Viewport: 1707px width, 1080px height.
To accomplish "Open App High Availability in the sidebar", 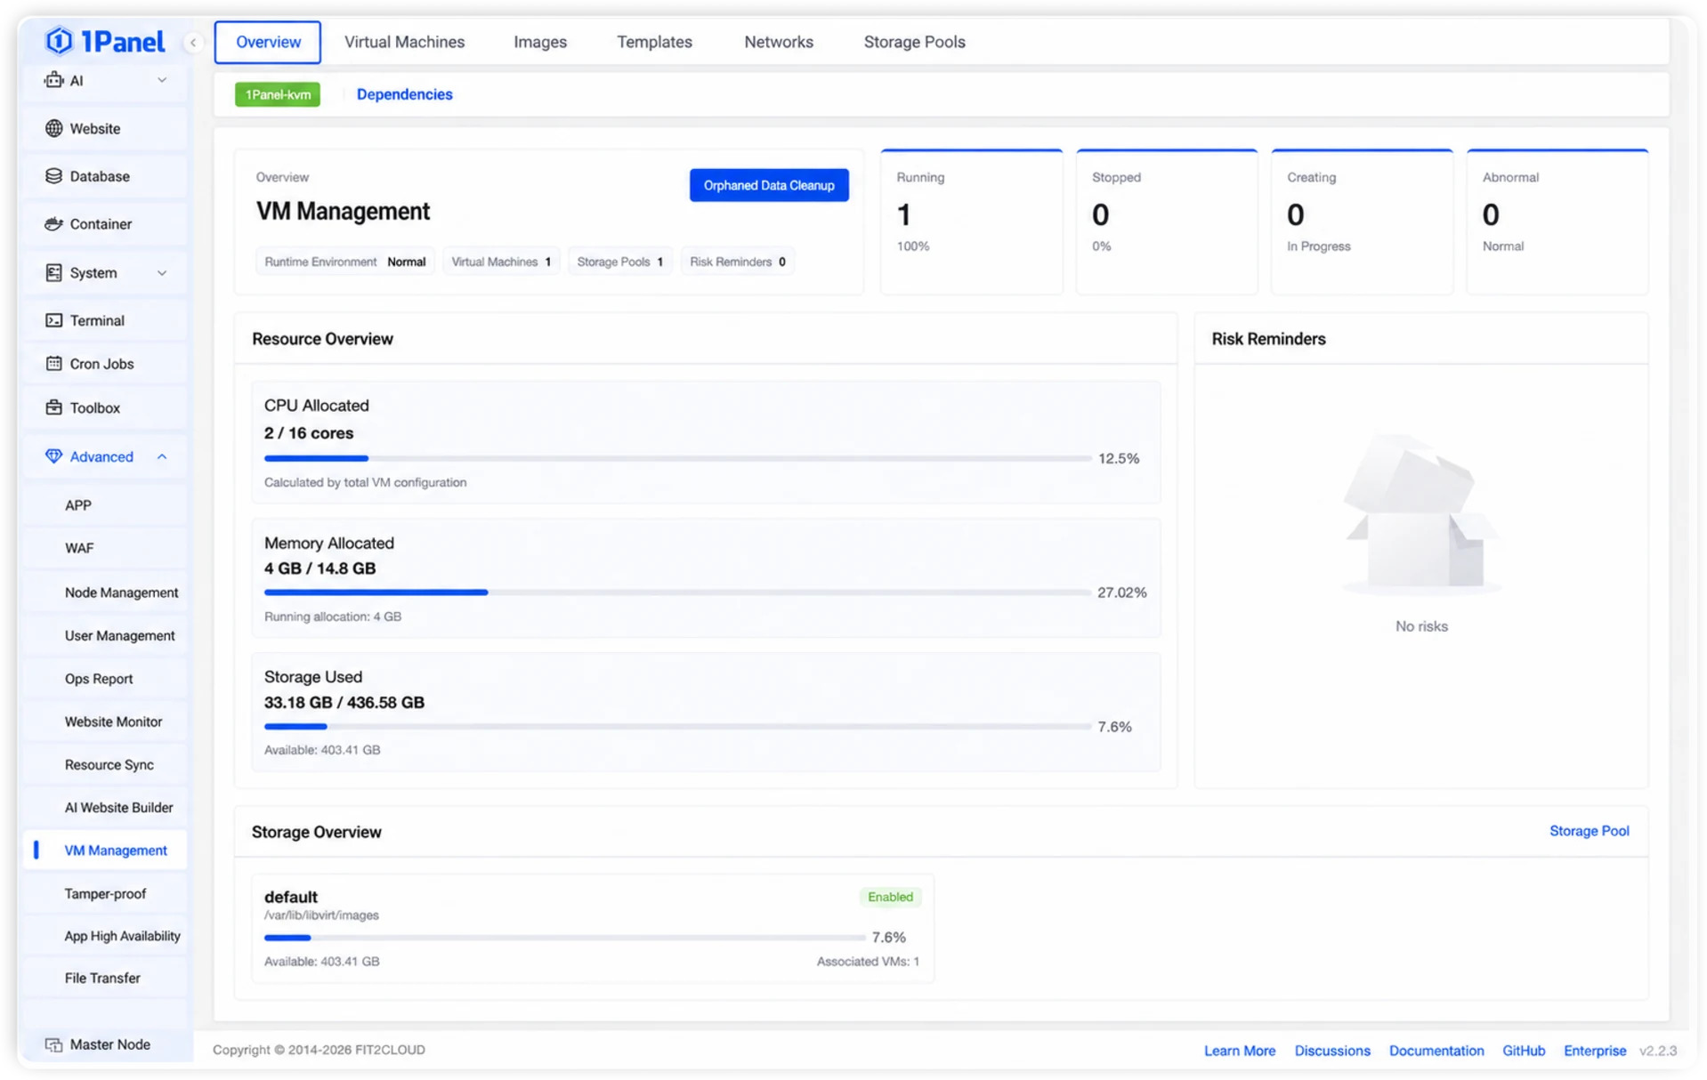I will (105, 936).
